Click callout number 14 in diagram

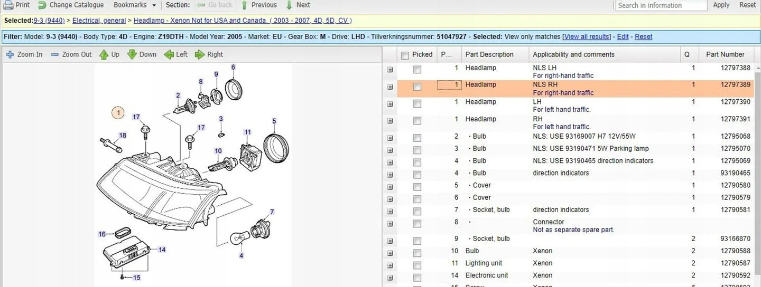162,250
